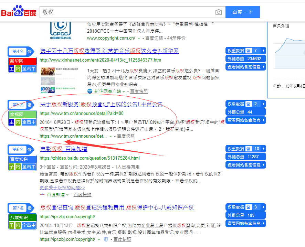305x247 pixels.
Task: Click the 子 badge under 八戒知识
Action: click(12, 225)
